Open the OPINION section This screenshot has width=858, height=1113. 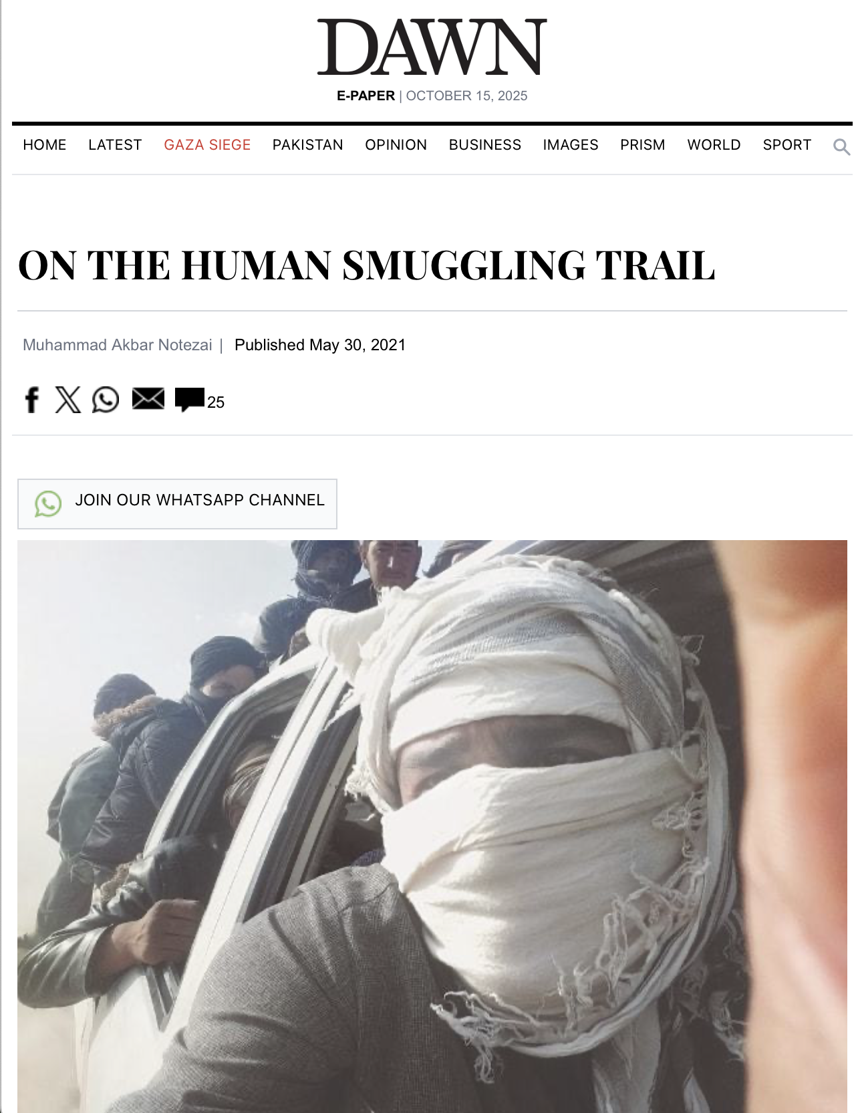point(396,145)
